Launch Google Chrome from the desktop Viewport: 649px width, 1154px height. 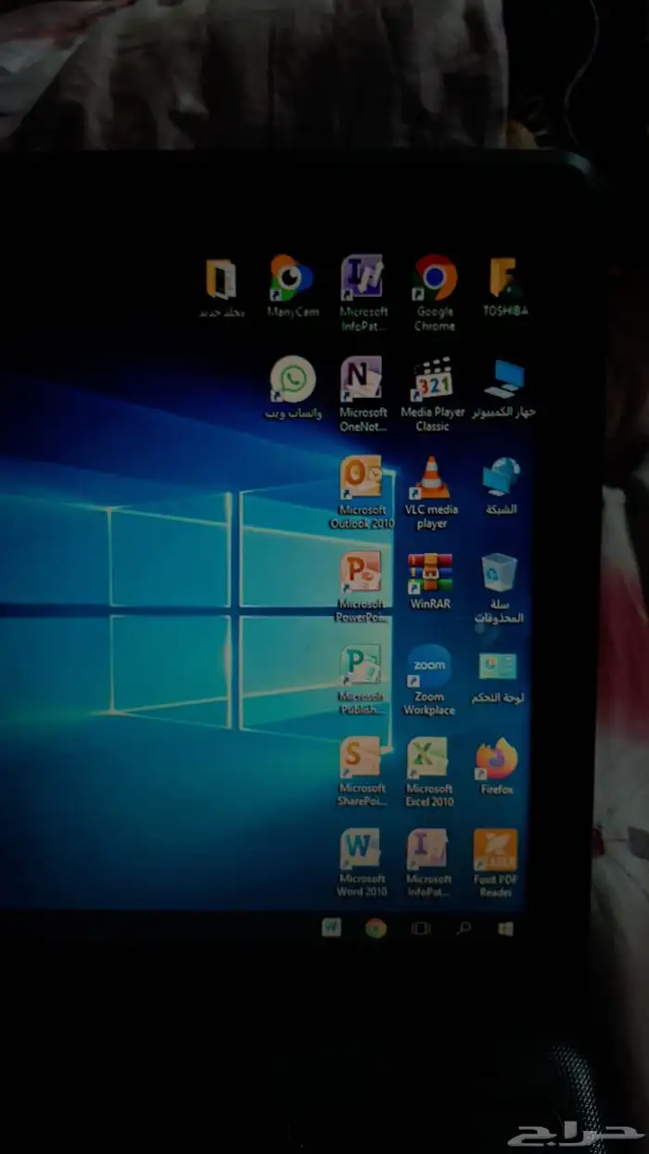435,278
